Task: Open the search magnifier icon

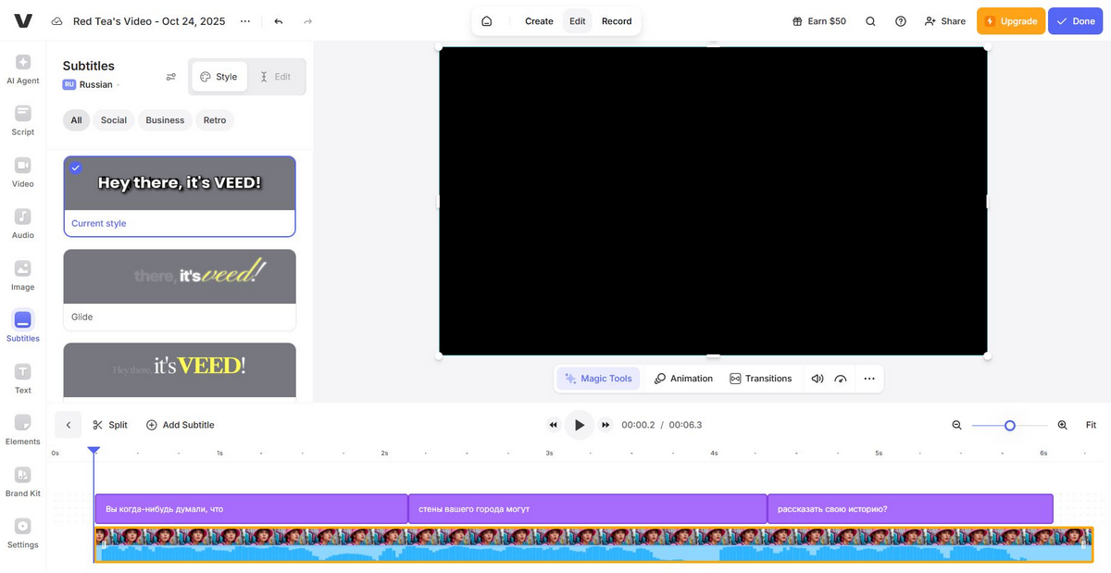Action: pyautogui.click(x=870, y=21)
